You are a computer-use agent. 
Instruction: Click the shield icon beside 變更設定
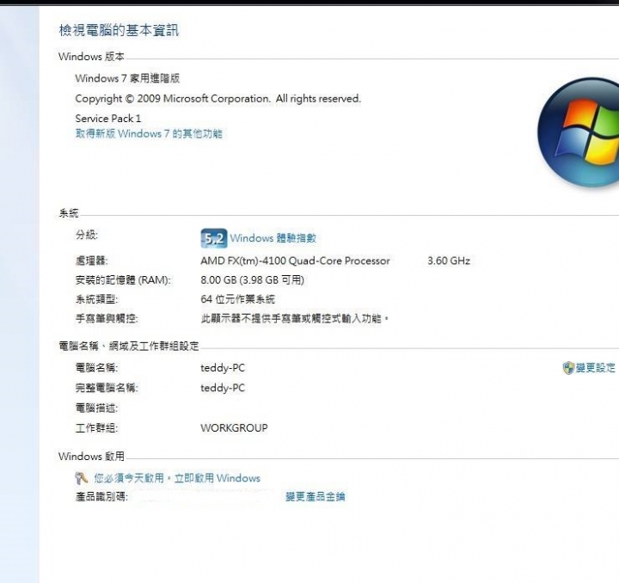click(568, 368)
